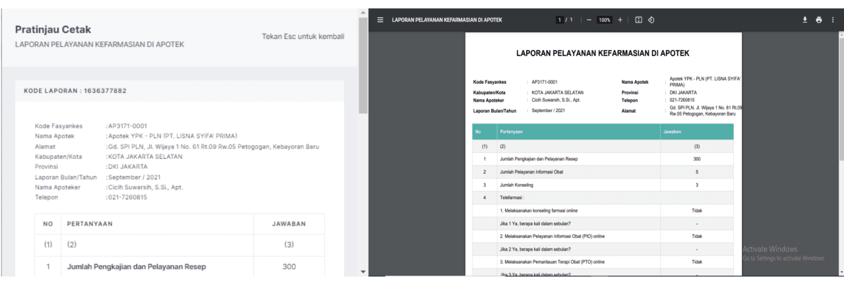Click the Jumlah Pengkajian dan Pelayanan Resep row
This screenshot has height=283, width=844.
click(x=136, y=267)
